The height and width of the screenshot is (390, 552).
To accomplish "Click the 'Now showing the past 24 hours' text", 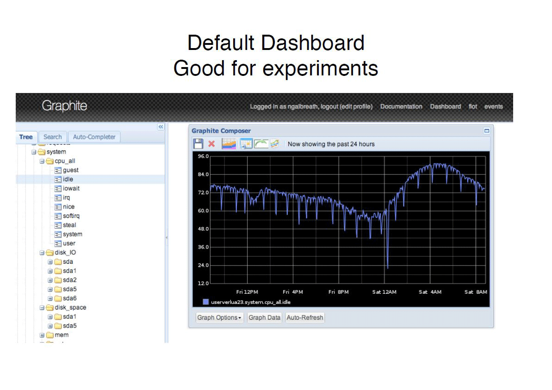I will (331, 144).
